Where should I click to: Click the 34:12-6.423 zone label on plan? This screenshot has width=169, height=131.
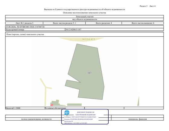[88, 39]
